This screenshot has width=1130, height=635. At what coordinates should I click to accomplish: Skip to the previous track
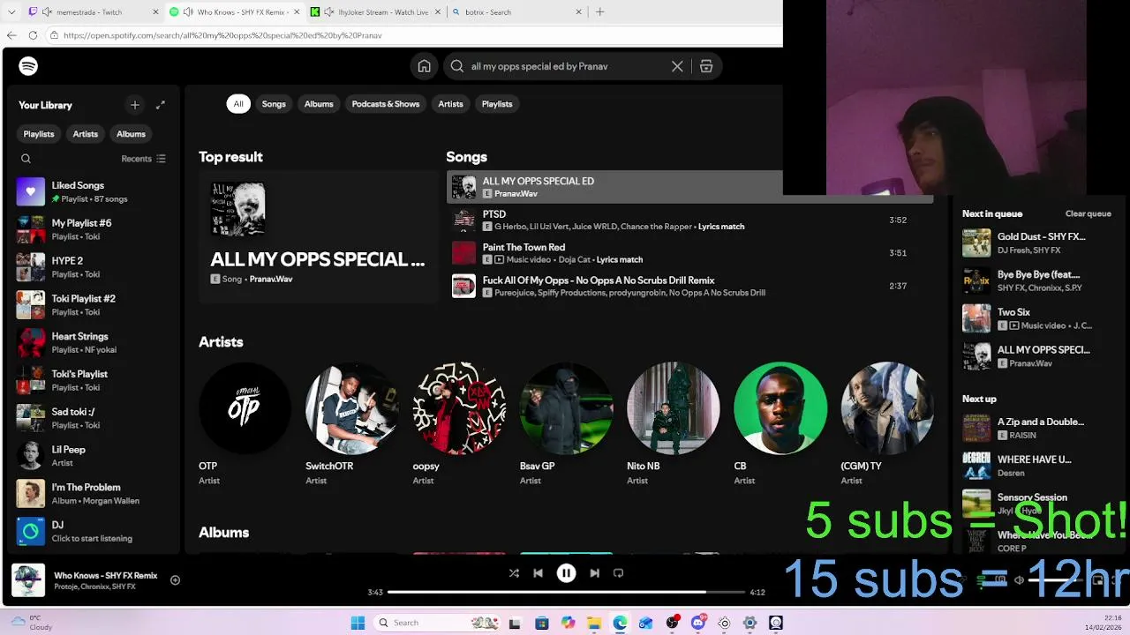(539, 573)
